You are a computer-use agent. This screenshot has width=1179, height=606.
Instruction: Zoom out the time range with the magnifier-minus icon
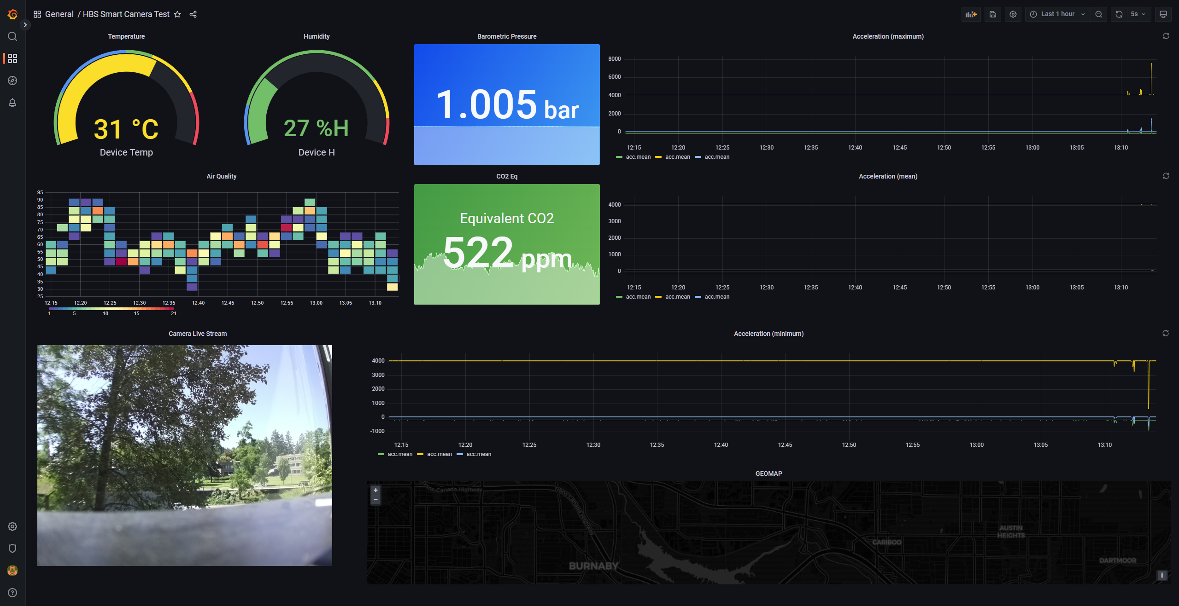[x=1098, y=14]
